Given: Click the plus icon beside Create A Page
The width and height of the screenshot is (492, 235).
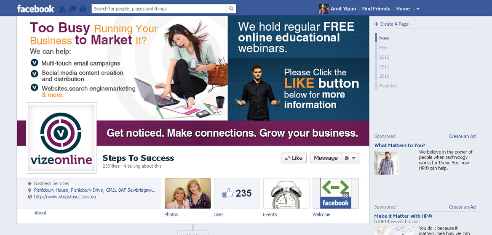Looking at the screenshot, I should click(x=376, y=24).
